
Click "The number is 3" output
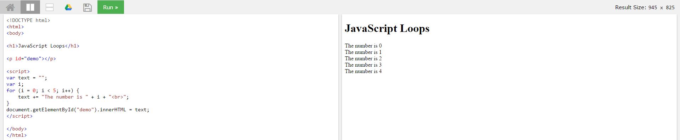[x=363, y=65]
